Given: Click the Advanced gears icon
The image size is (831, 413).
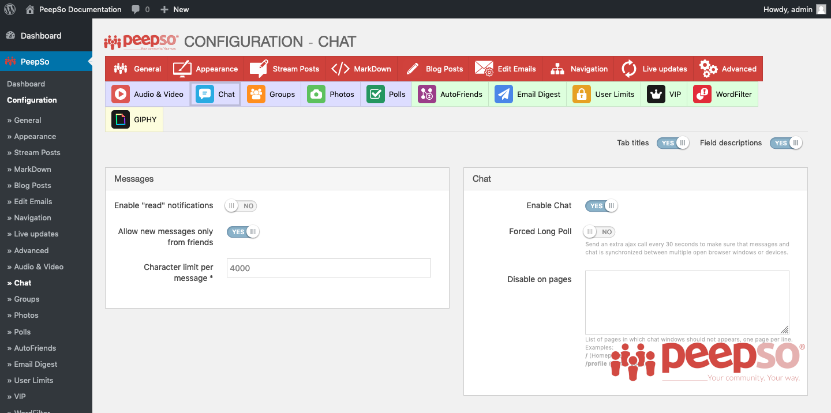Looking at the screenshot, I should click(708, 69).
